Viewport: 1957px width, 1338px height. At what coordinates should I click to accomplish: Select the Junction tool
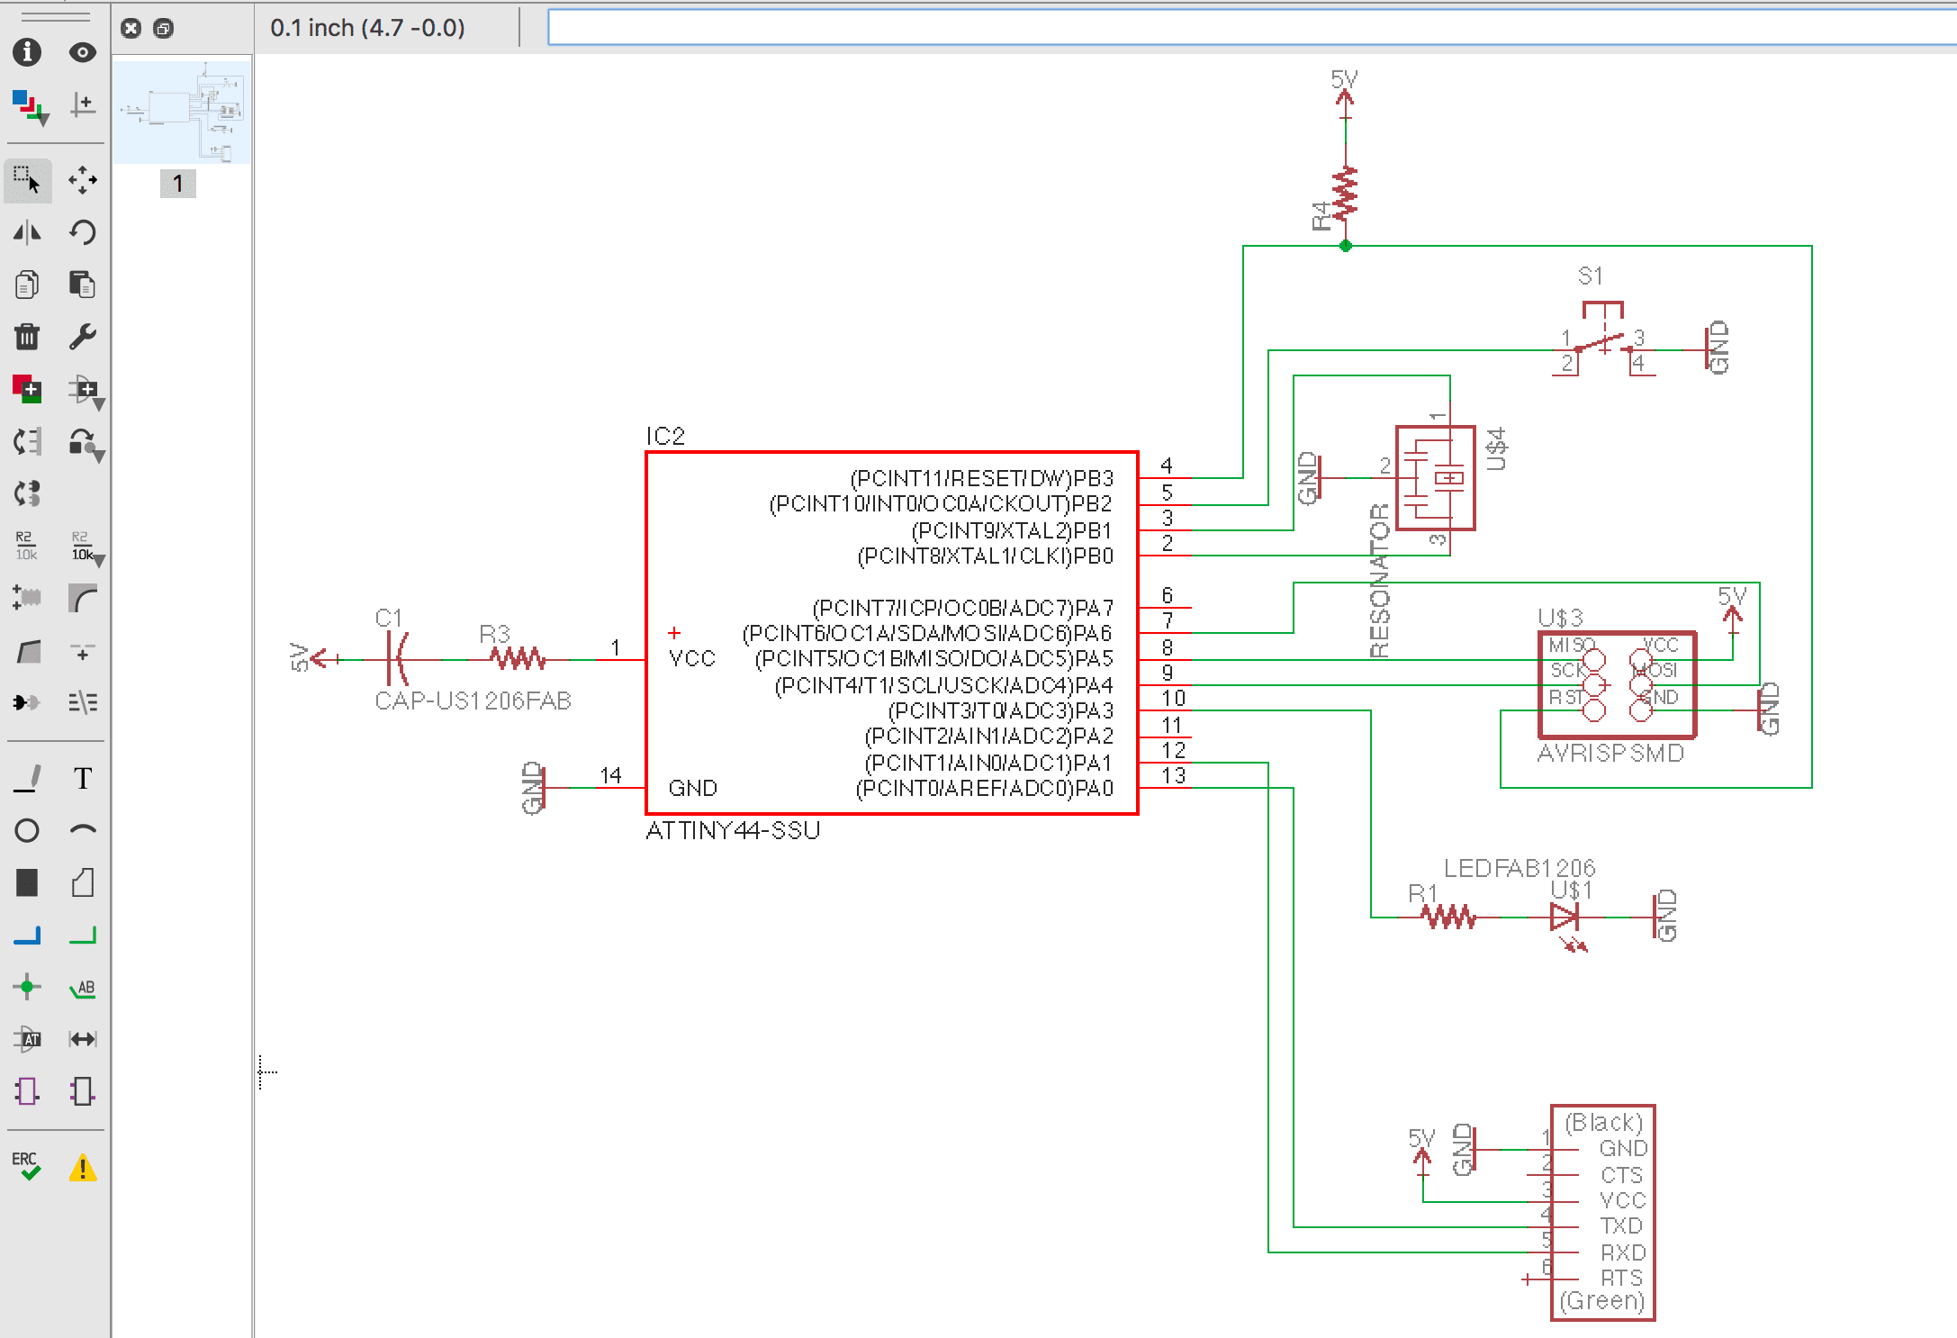coord(27,987)
